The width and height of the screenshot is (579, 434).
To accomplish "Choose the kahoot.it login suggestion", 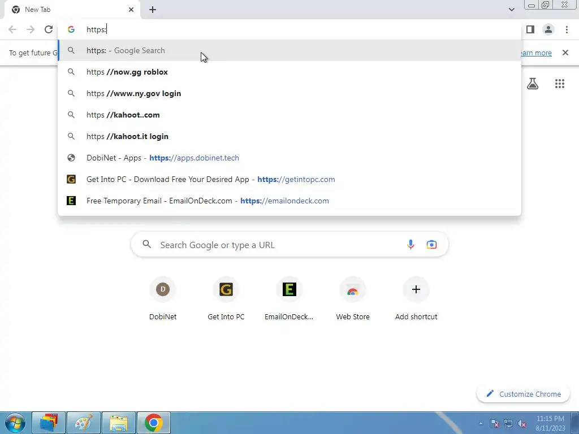I will [x=289, y=136].
